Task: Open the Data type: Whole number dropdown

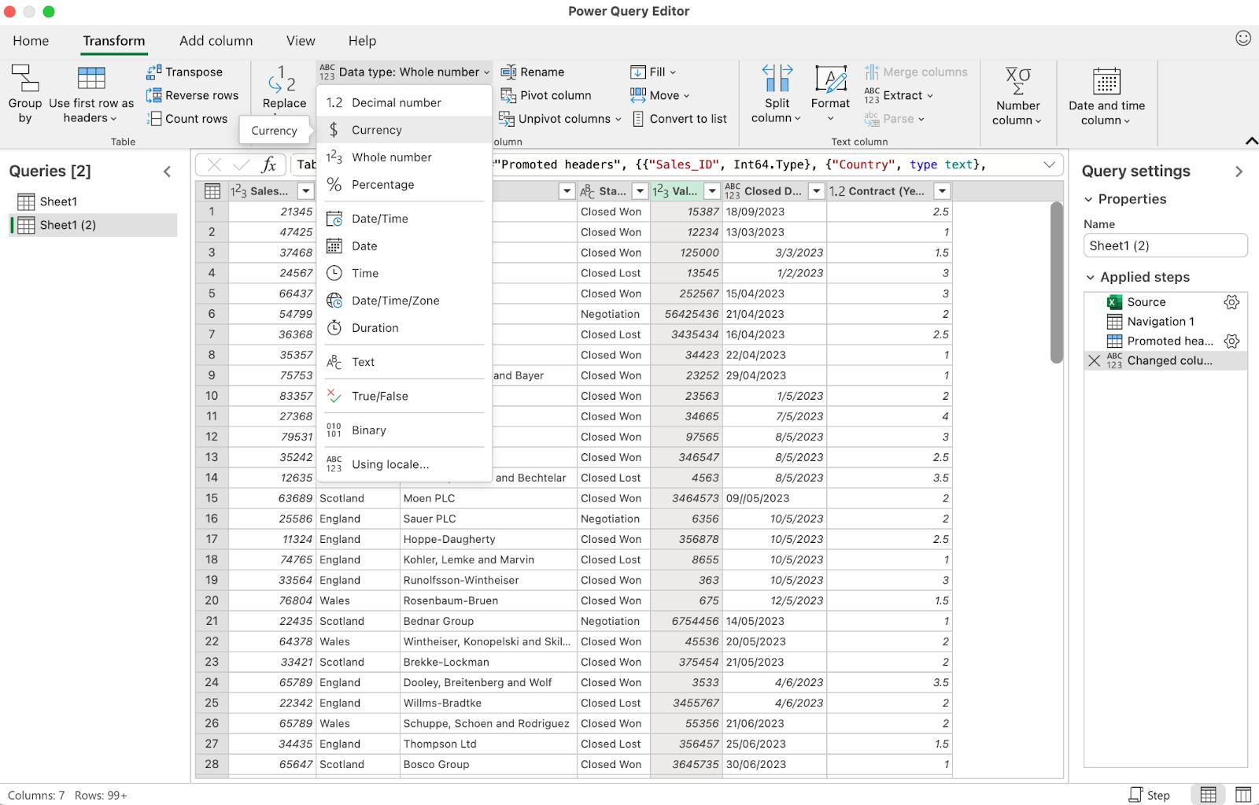Action: (404, 72)
